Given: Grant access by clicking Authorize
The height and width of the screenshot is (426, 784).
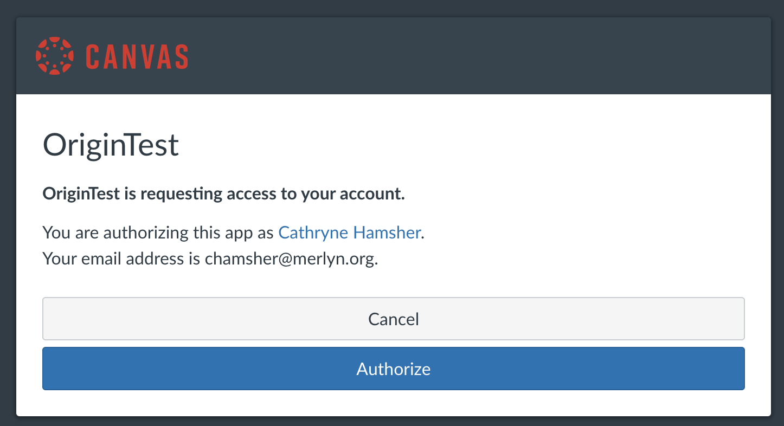Looking at the screenshot, I should [x=393, y=369].
